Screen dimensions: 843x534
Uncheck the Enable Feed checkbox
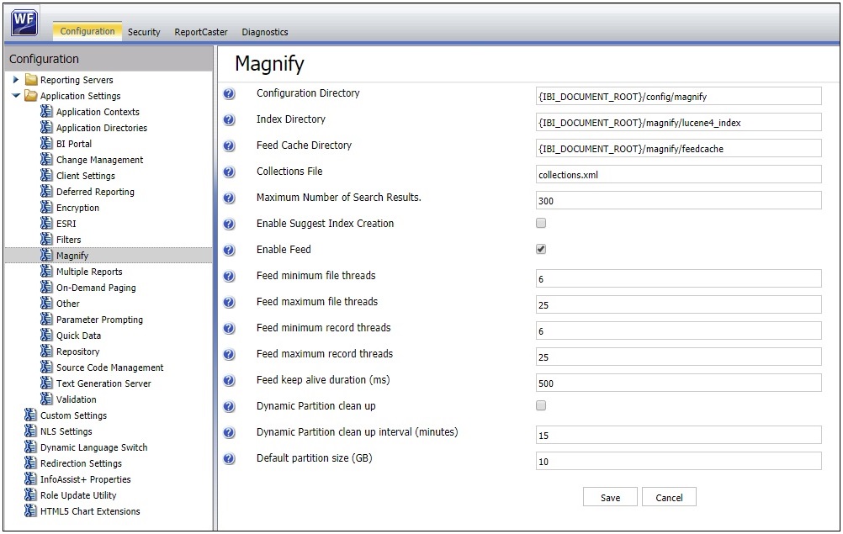pos(541,249)
